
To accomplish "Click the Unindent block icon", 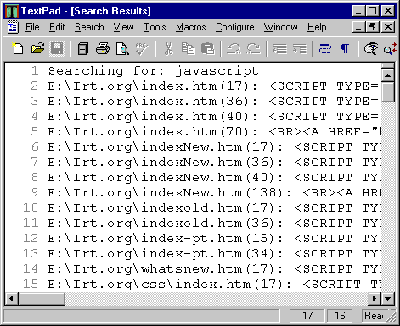I will 279,49.
